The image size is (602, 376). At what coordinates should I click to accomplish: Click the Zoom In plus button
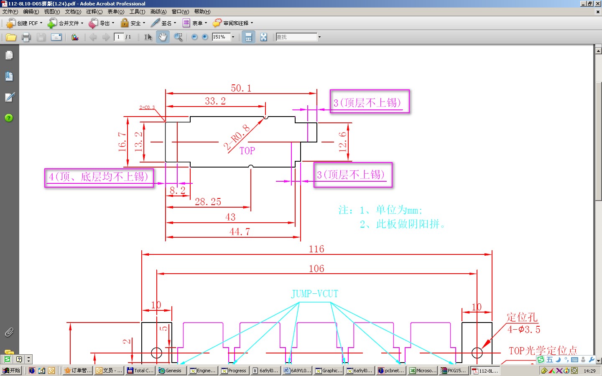click(x=205, y=37)
